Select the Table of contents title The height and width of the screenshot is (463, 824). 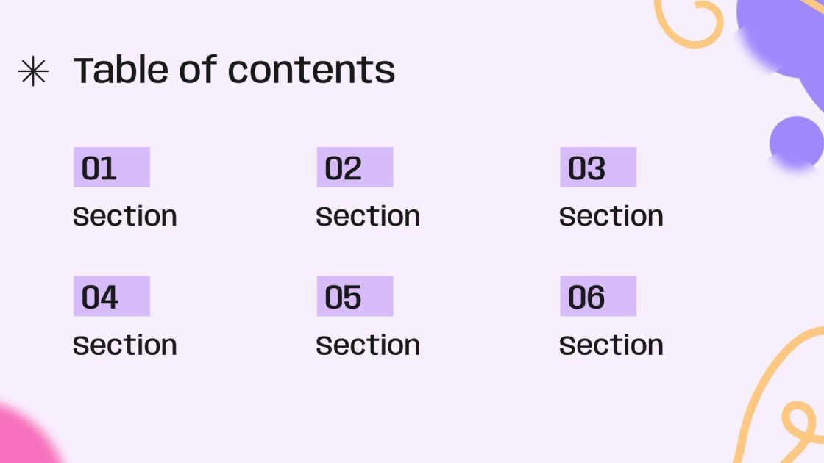[x=234, y=71]
